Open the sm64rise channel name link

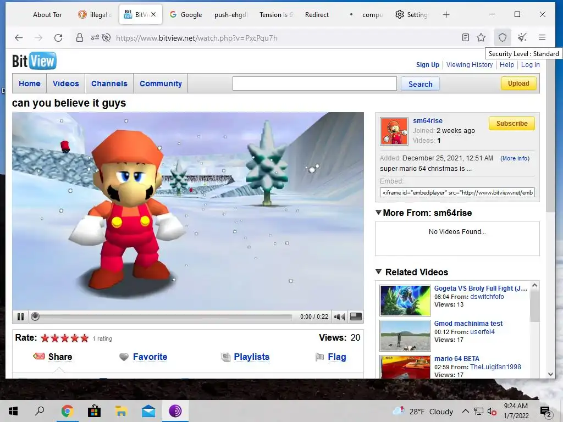427,120
